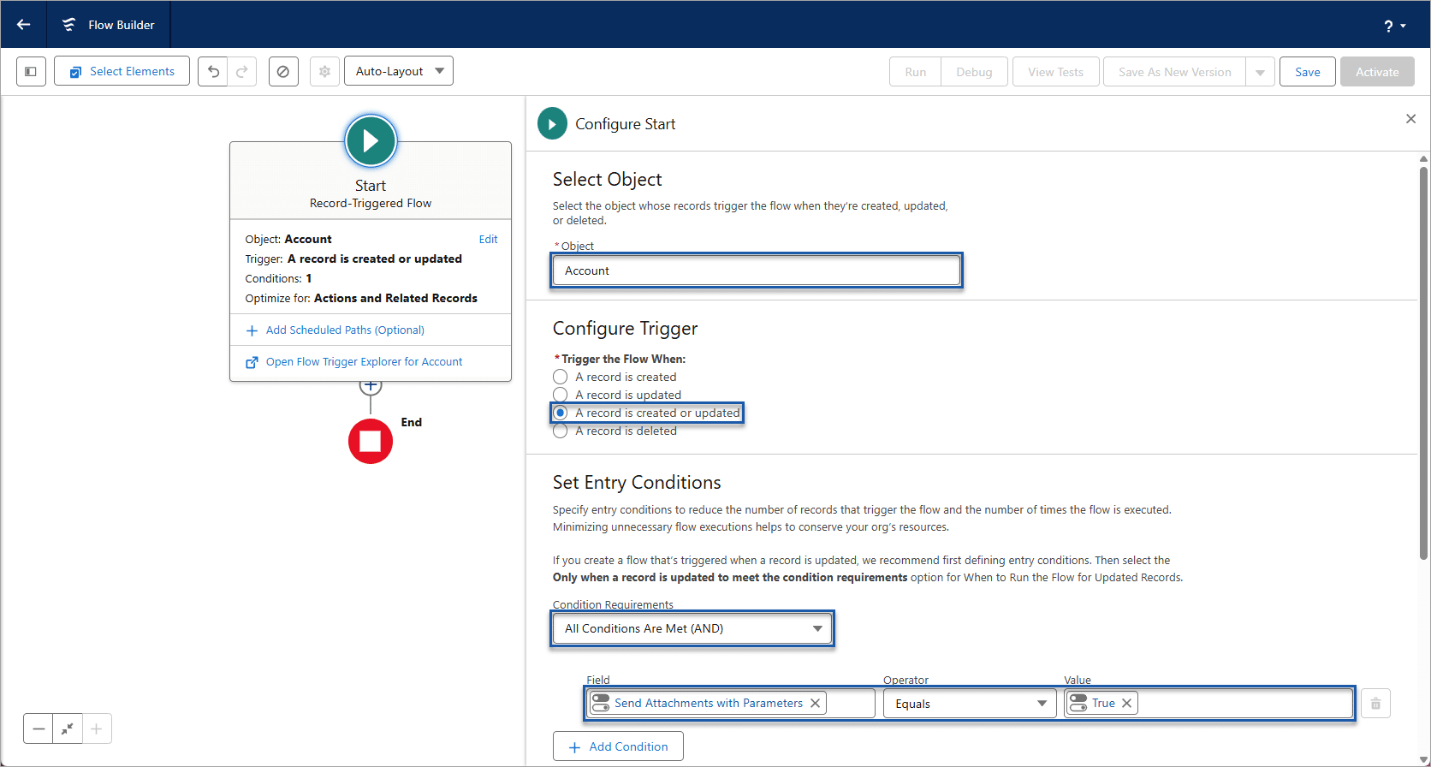Open the Auto-Layout dropdown
This screenshot has height=767, width=1431.
[399, 71]
